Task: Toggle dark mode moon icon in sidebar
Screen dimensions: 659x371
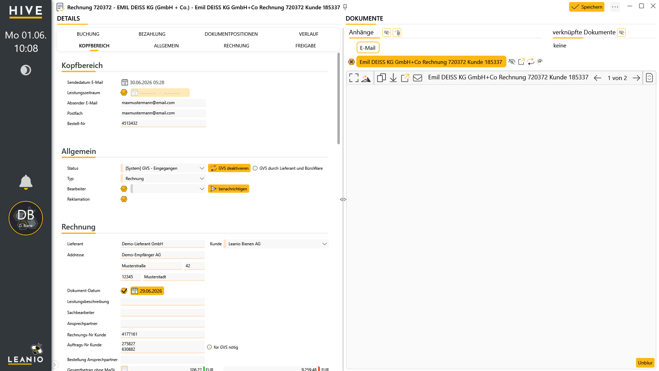Action: [x=26, y=70]
